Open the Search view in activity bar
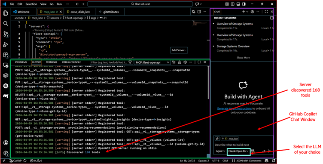 [x=6, y=24]
